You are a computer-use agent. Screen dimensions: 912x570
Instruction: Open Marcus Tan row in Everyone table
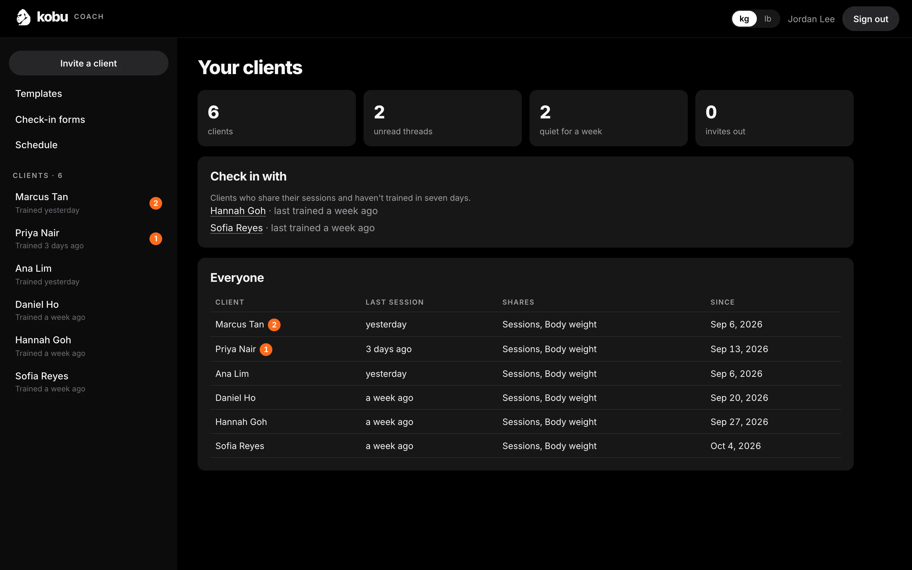tap(525, 325)
